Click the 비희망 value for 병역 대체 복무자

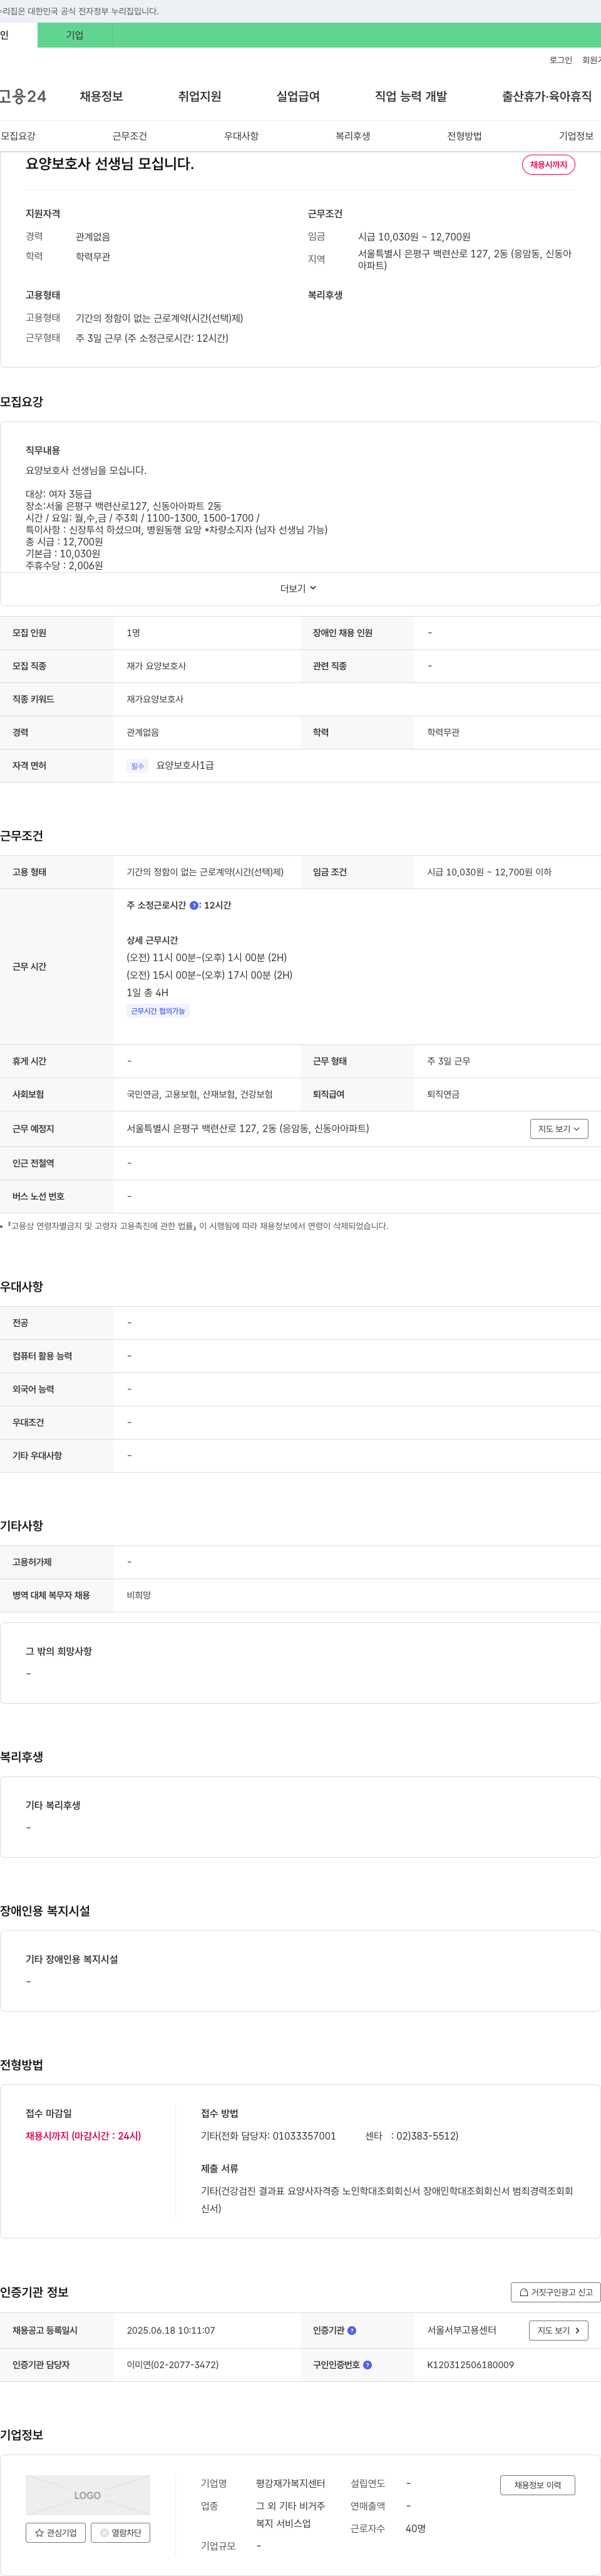point(139,1595)
